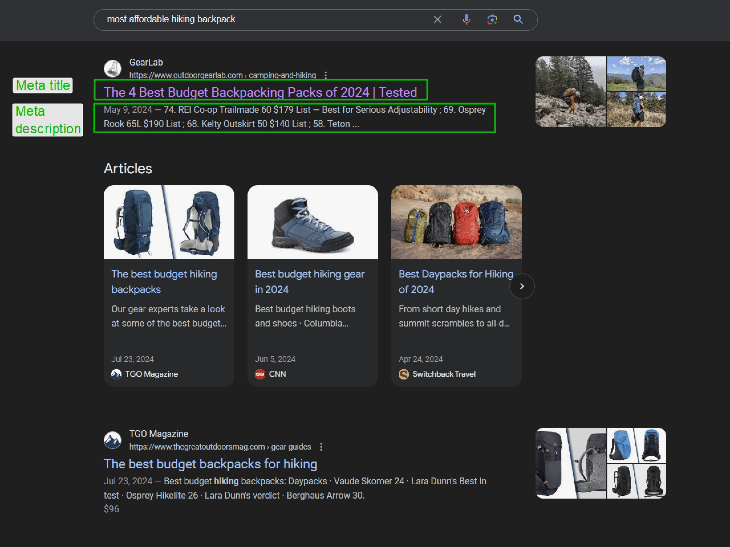The height and width of the screenshot is (547, 730).
Task: Clear the search query with the X icon
Action: [437, 20]
